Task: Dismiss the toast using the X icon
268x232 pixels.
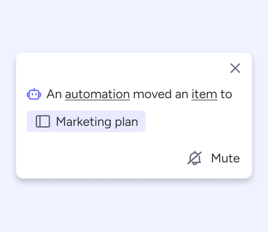Action: point(235,68)
